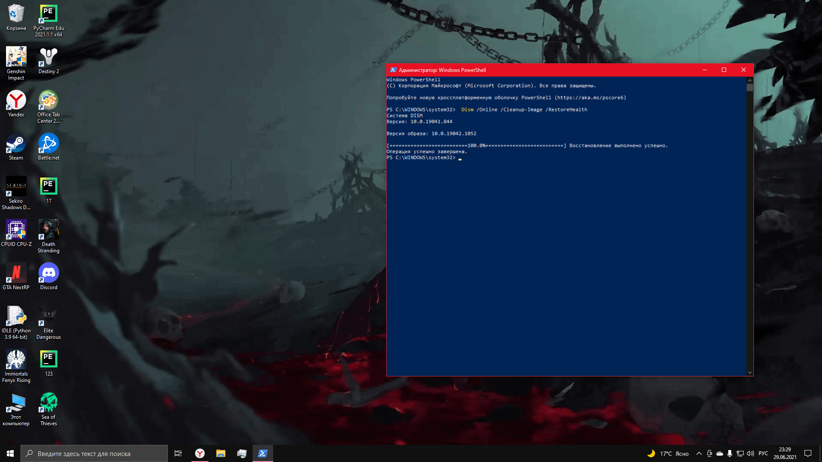Select the PyCharm shortcut named 123

pos(48,363)
